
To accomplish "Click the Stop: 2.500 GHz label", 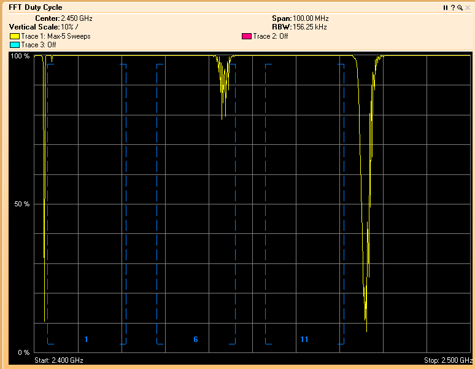I will pos(447,360).
